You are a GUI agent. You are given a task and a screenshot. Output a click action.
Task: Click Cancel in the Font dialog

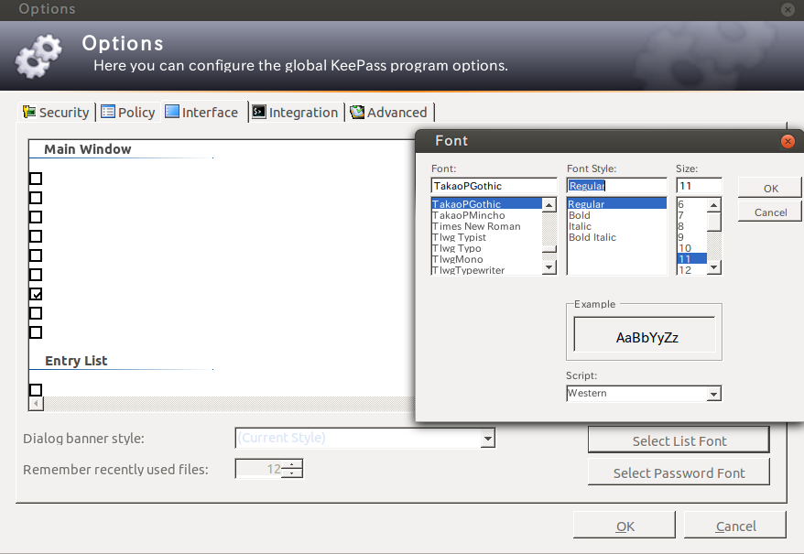770,212
